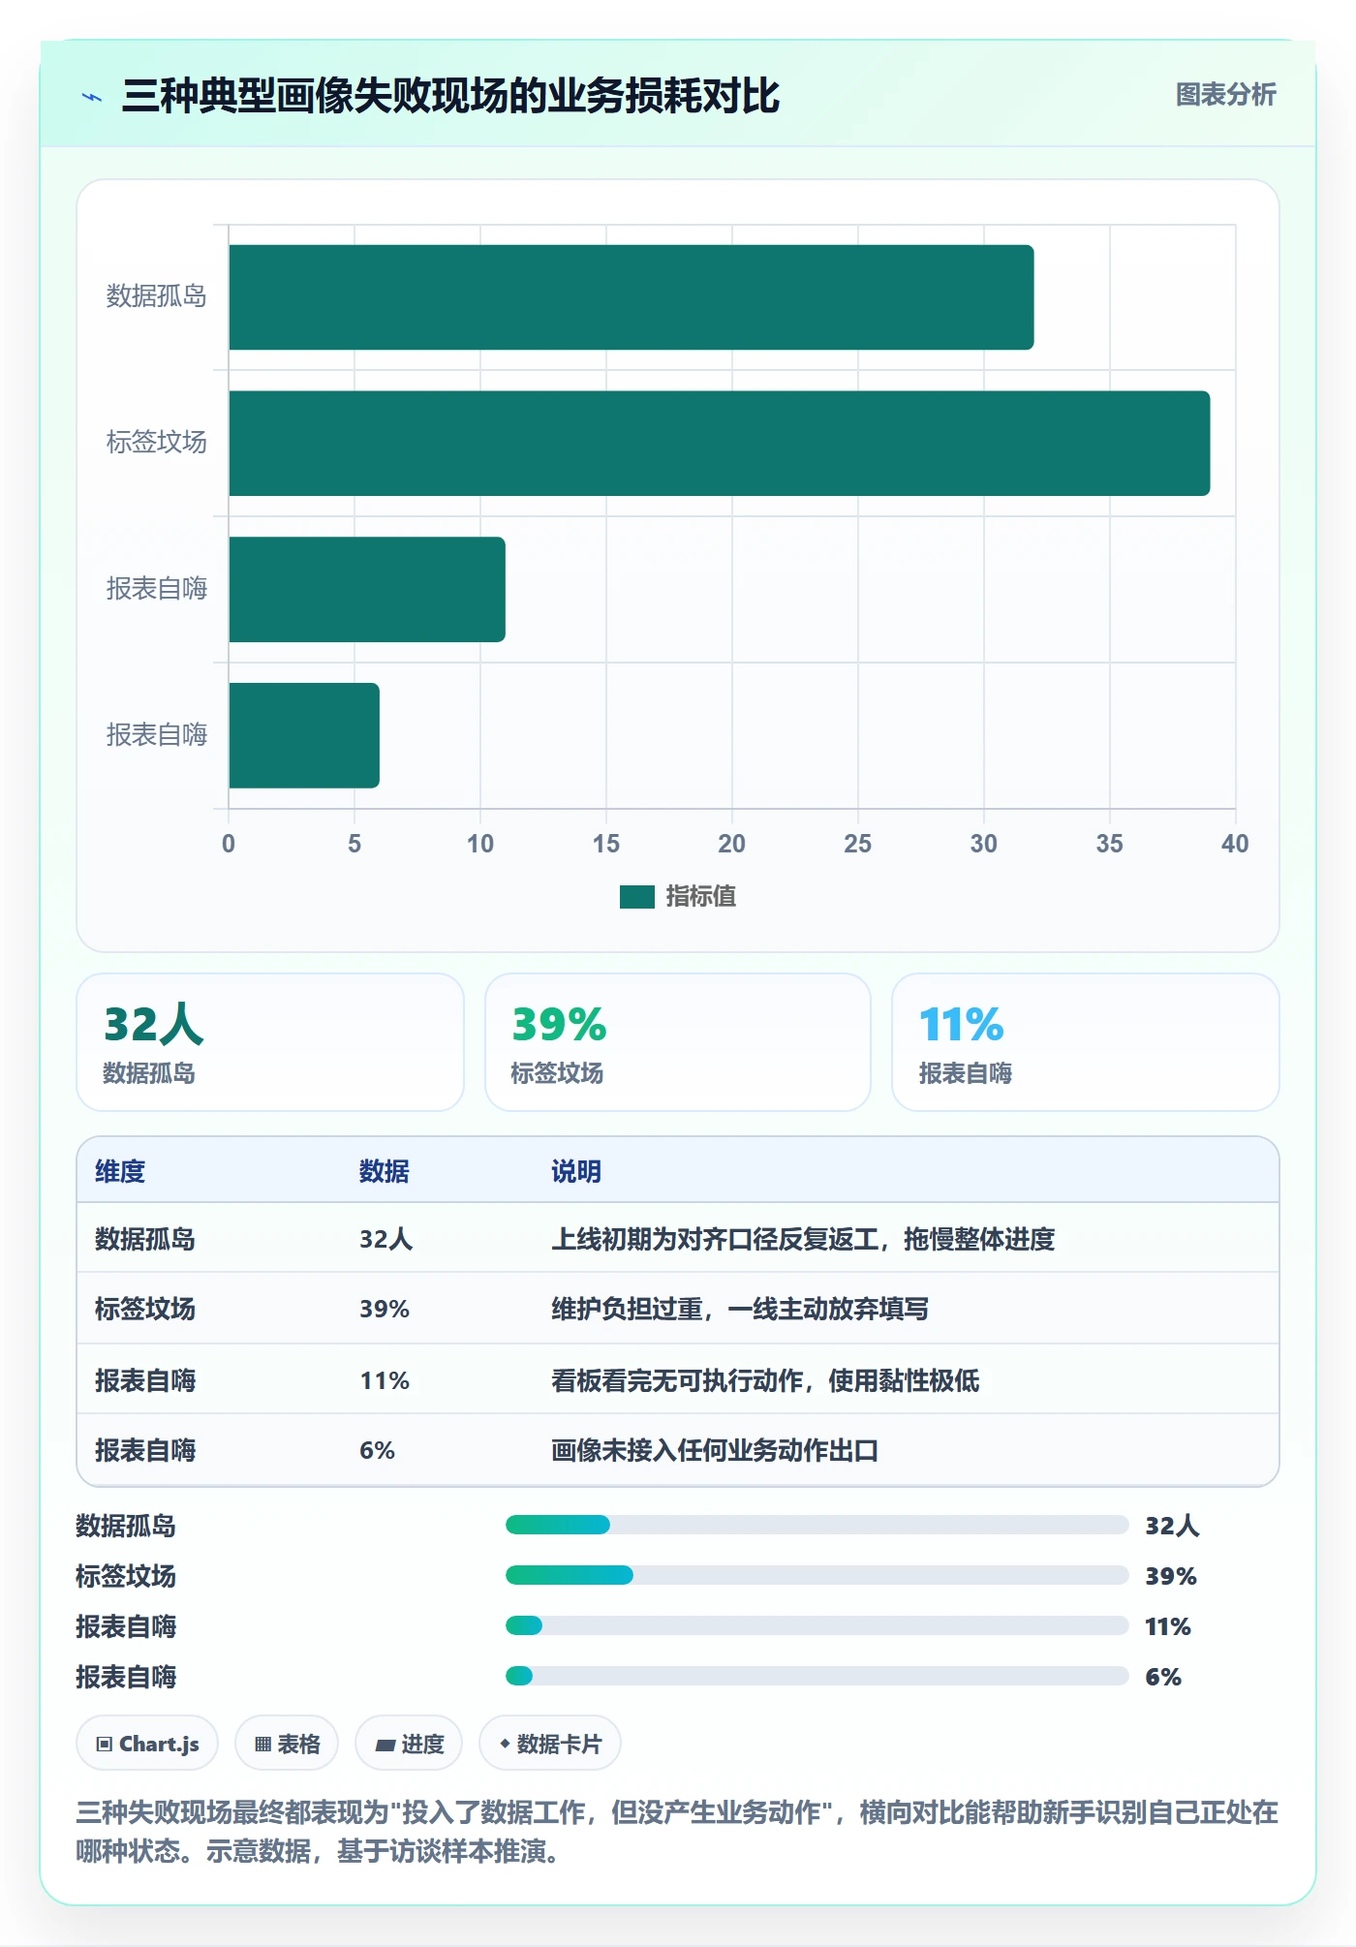Viewport: 1356px width, 1947px height.
Task: Click the progress bar for 6%
Action: 817,1676
